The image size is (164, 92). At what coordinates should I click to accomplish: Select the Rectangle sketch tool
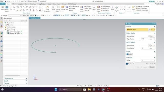(x=18, y=7)
